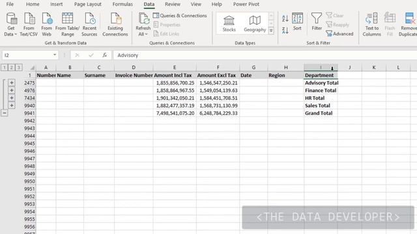Select the Finance Total cell
The height and width of the screenshot is (234, 417).
pos(321,90)
